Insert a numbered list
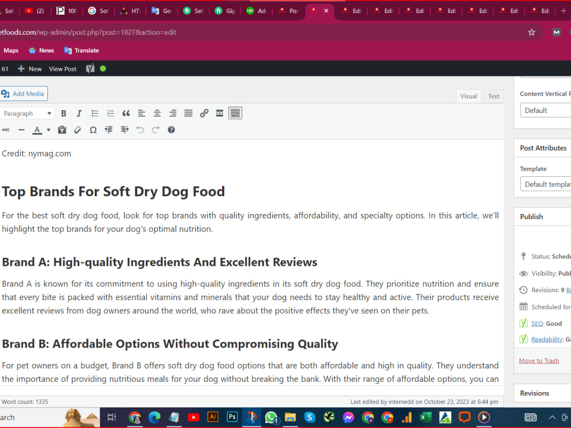 coord(110,113)
